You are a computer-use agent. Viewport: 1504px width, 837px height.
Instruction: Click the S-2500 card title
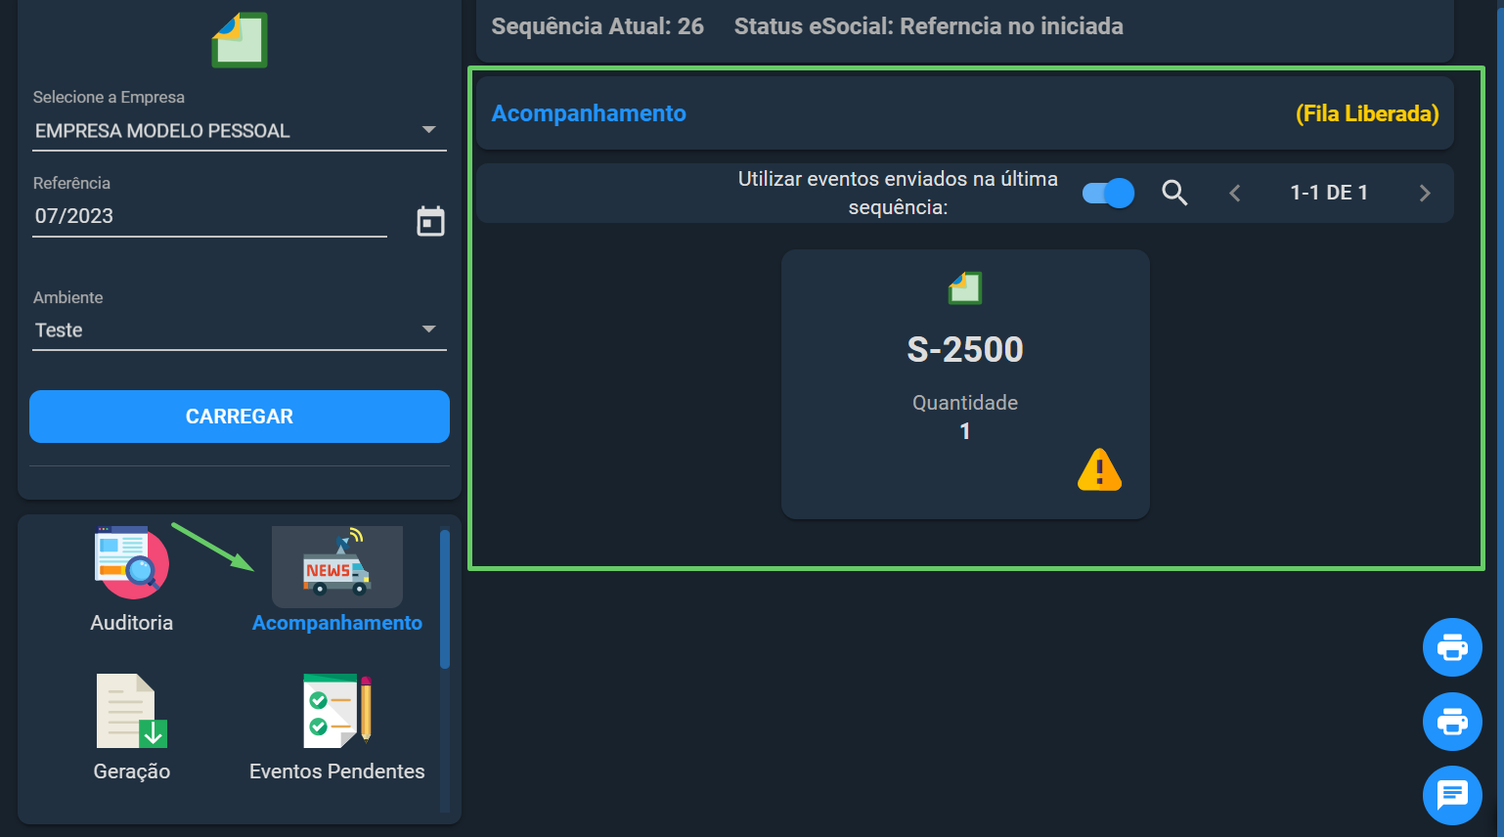point(965,349)
